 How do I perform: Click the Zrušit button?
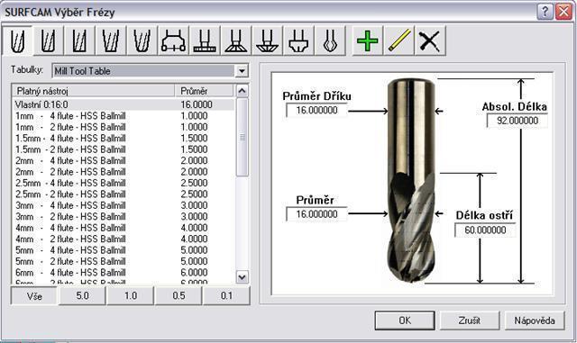pos(470,320)
